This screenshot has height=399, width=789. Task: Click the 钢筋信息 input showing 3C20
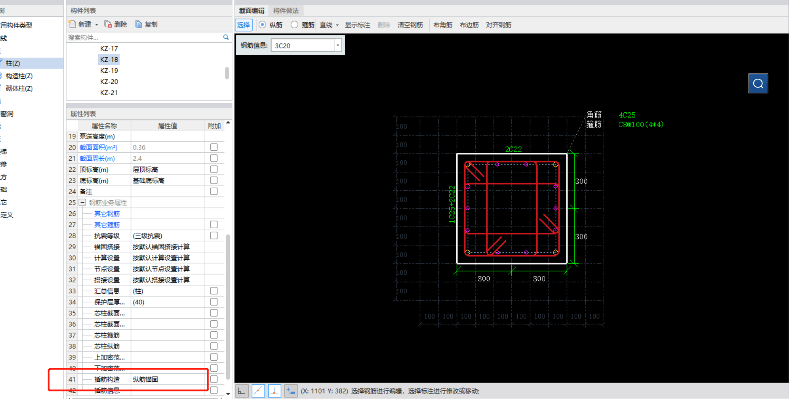pos(303,45)
